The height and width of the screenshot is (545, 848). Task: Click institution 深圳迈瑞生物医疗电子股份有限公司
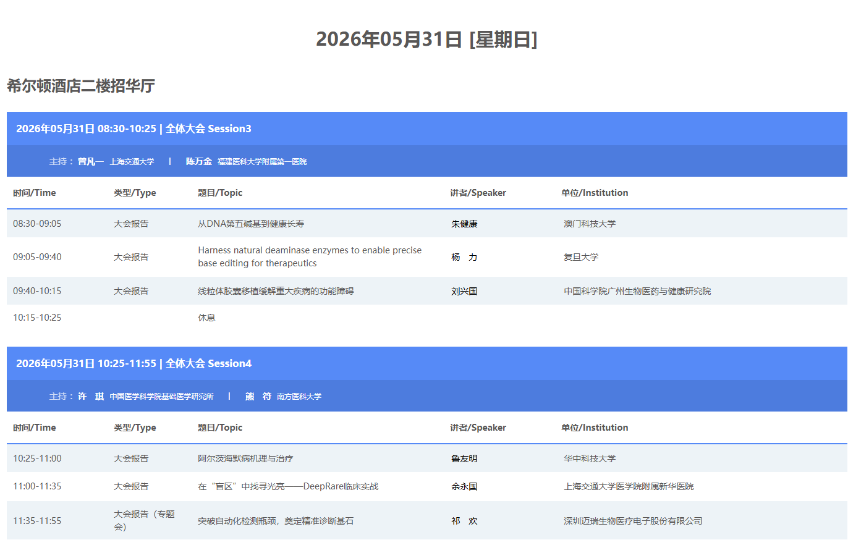coord(633,521)
